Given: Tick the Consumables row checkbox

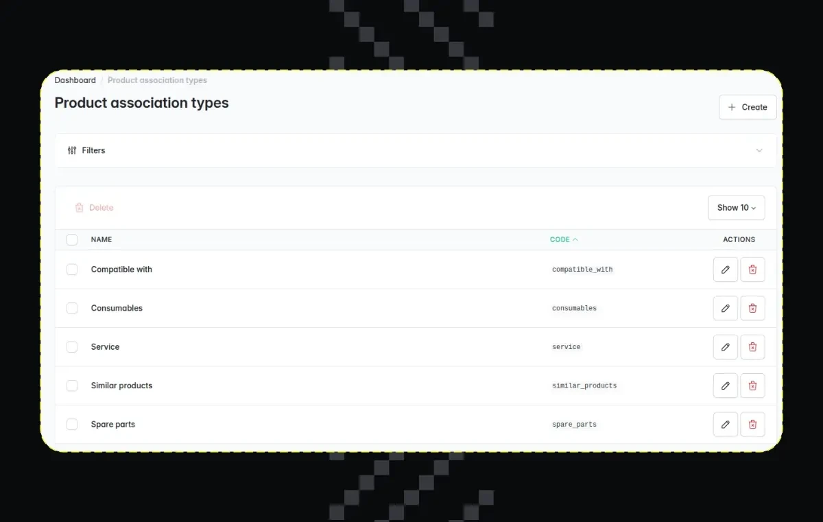Looking at the screenshot, I should [x=72, y=308].
